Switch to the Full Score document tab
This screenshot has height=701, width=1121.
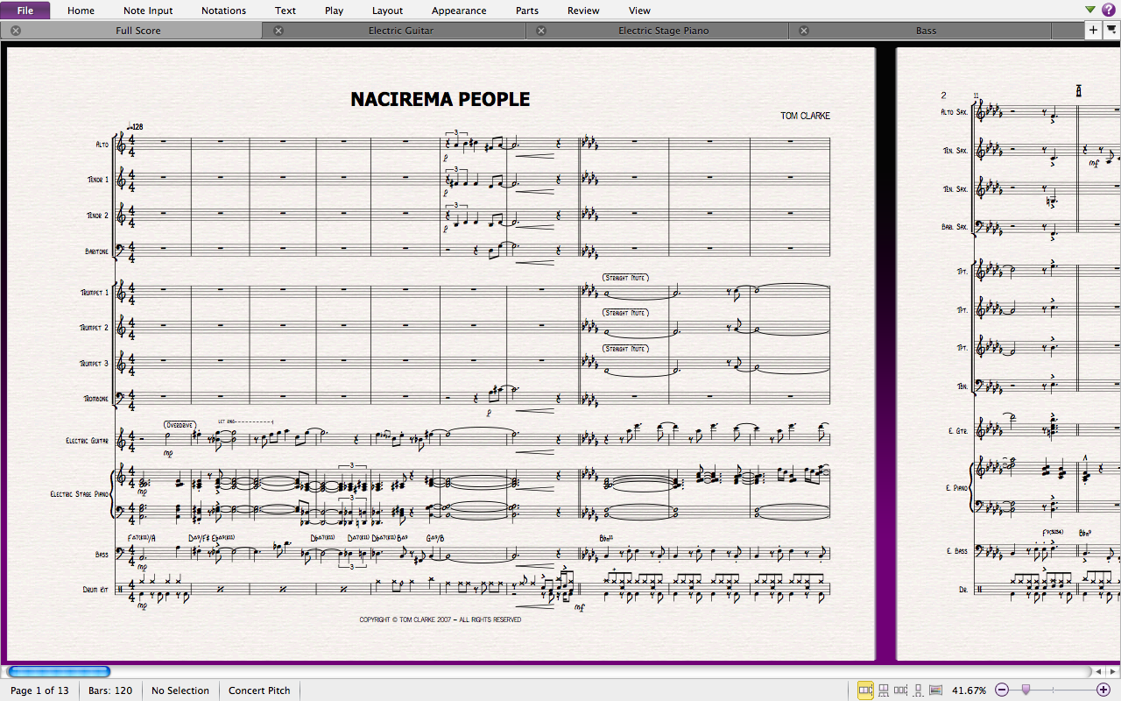point(131,31)
